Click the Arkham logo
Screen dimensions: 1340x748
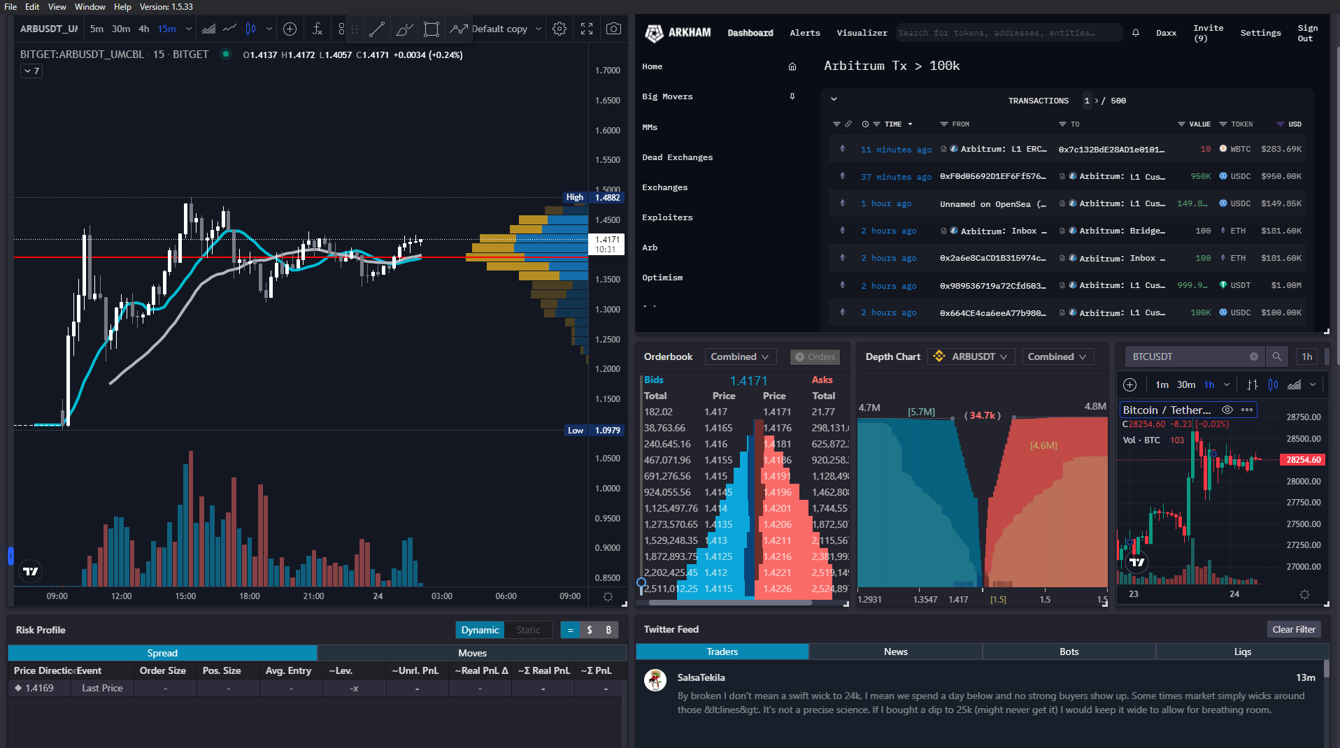click(x=677, y=33)
